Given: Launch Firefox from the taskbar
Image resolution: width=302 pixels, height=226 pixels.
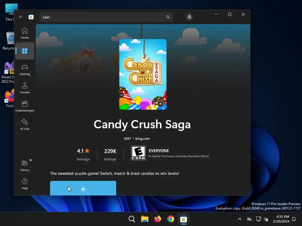Looking at the screenshot, I should click(x=158, y=219).
